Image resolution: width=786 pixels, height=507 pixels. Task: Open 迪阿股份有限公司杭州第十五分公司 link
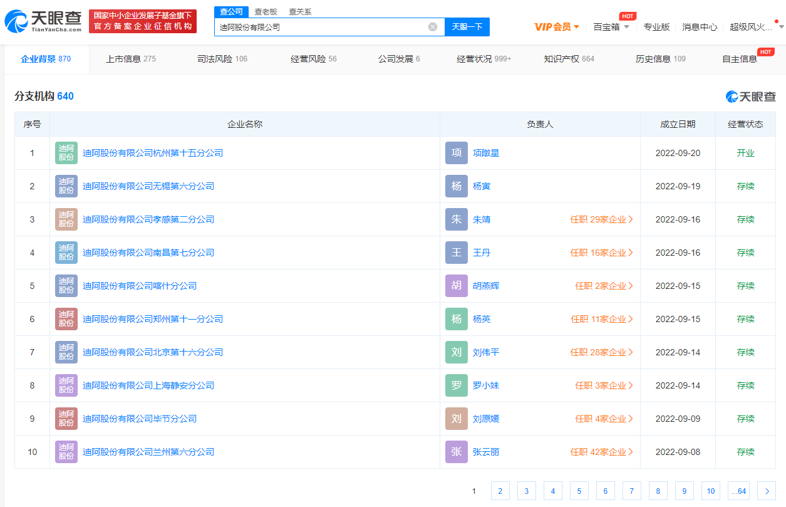pyautogui.click(x=153, y=153)
